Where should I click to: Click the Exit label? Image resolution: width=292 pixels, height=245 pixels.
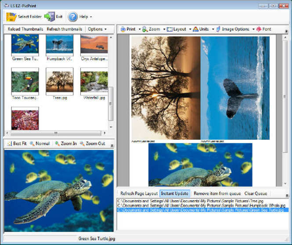pyautogui.click(x=59, y=17)
